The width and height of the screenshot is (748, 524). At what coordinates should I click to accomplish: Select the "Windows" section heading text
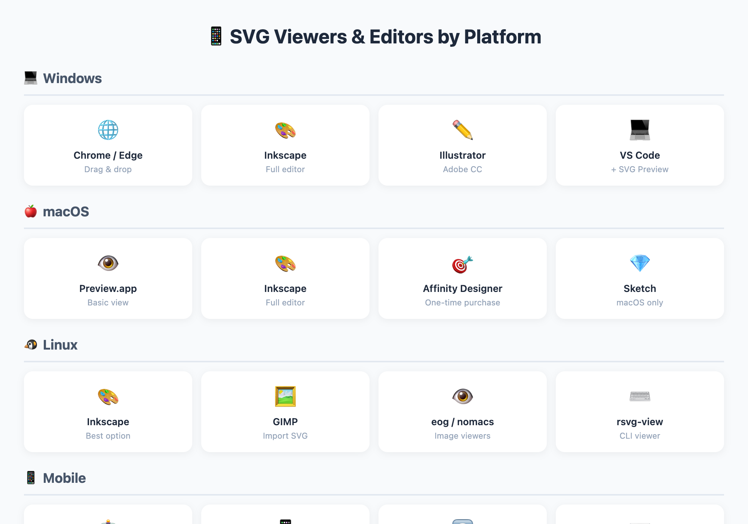tap(73, 78)
